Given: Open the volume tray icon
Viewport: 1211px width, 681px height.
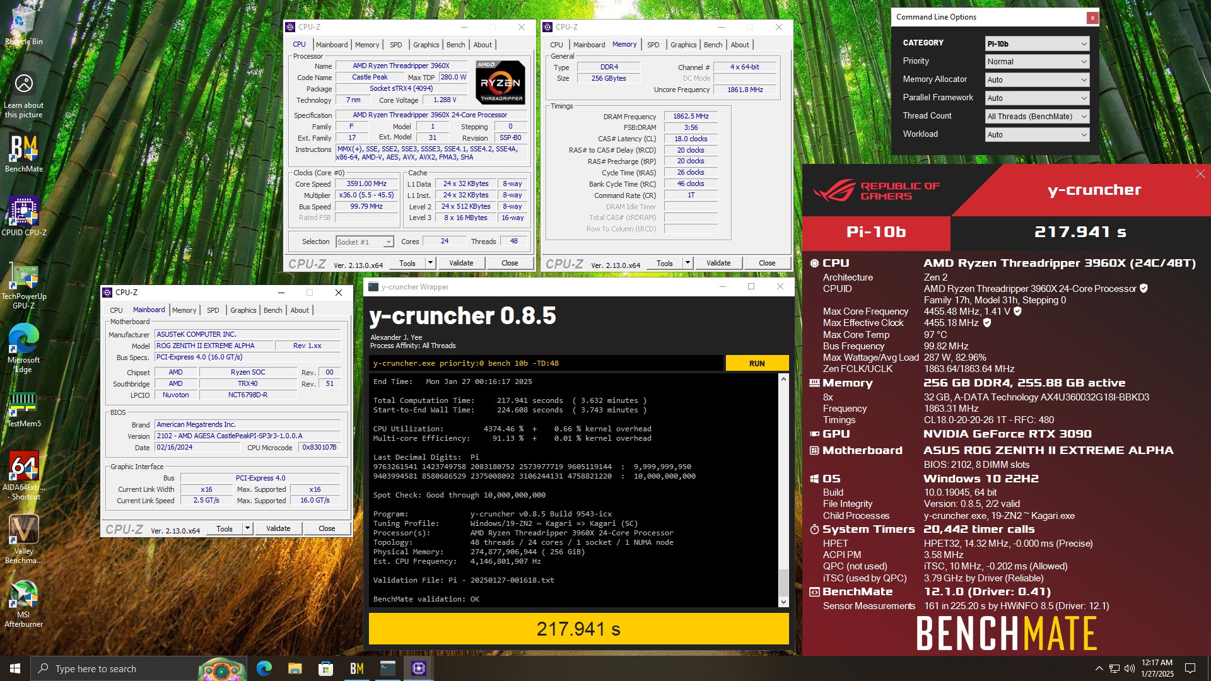Looking at the screenshot, I should (1129, 668).
